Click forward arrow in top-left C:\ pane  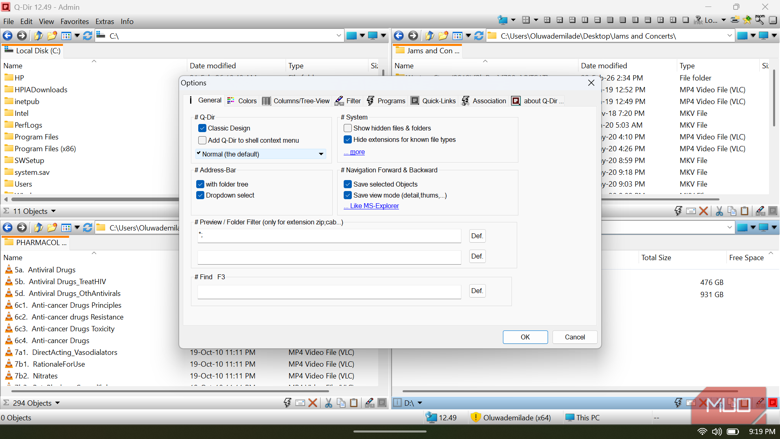(22, 36)
